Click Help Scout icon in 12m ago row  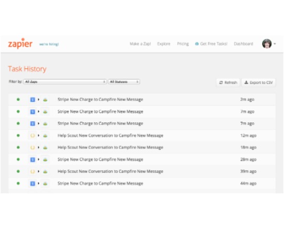point(33,135)
